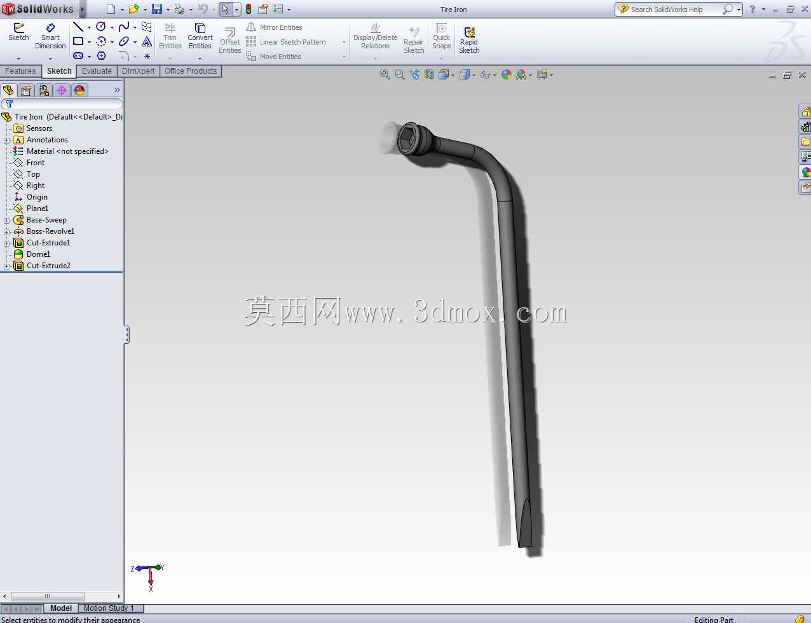Image resolution: width=811 pixels, height=623 pixels.
Task: Print the document
Action: [179, 9]
